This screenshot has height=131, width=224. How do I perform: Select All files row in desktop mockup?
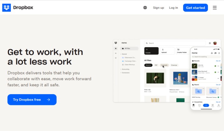click(129, 49)
